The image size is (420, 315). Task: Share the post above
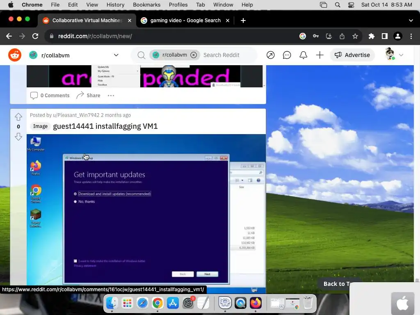88,95
